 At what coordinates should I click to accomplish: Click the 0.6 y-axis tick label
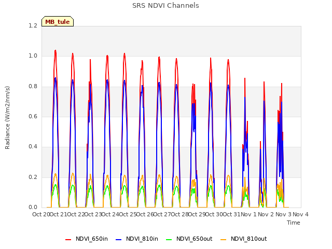coord(33,116)
